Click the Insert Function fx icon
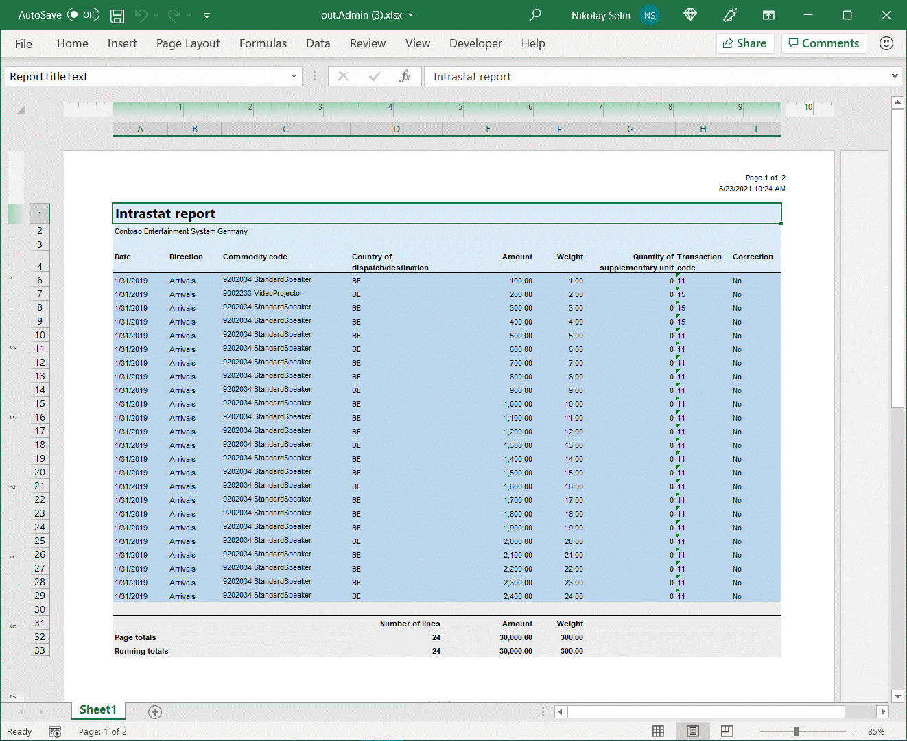Screen dimensions: 907x741 click(405, 76)
